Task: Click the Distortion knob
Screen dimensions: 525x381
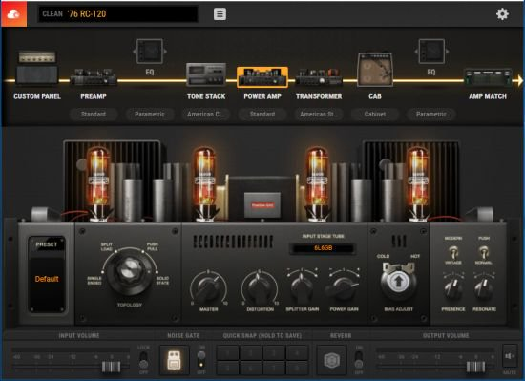Action: tap(260, 288)
